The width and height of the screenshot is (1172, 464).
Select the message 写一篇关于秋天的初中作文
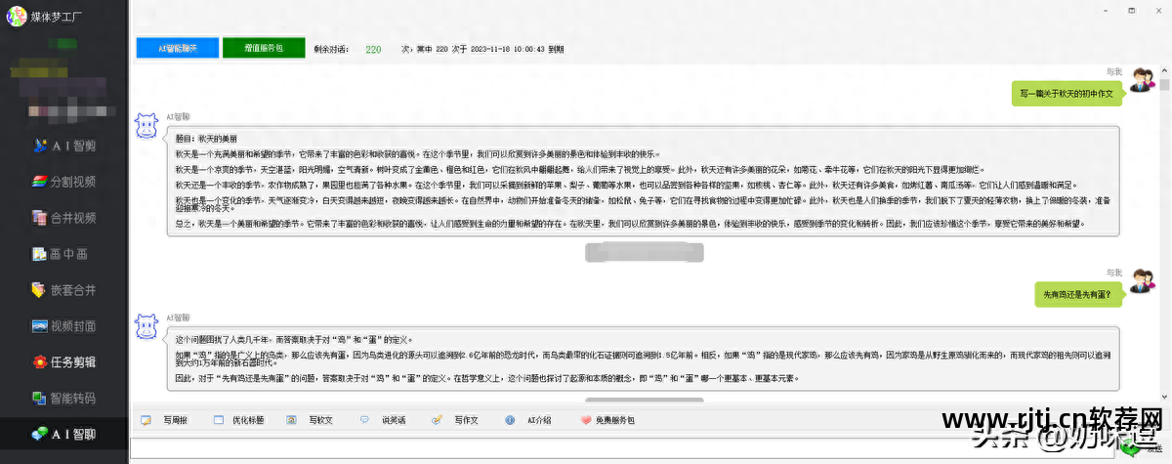coord(1067,94)
